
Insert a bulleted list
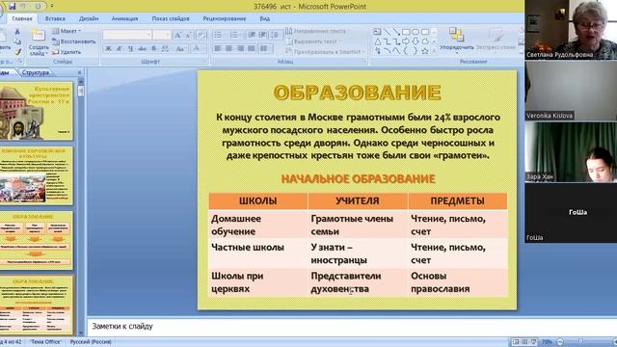pos(219,36)
